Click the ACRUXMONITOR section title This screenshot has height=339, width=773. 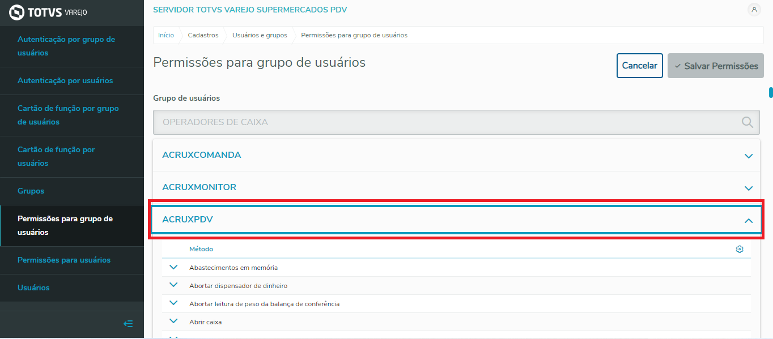click(199, 187)
